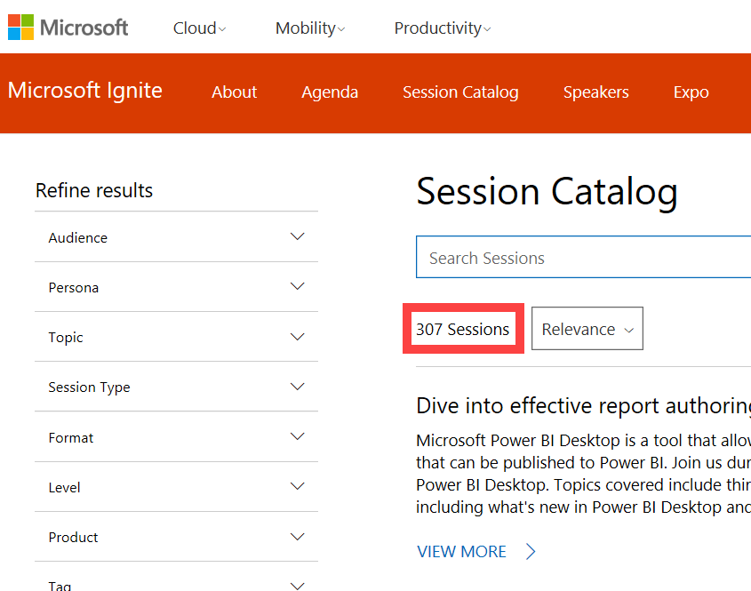Open the Cloud menu
751x591 pixels.
[199, 28]
